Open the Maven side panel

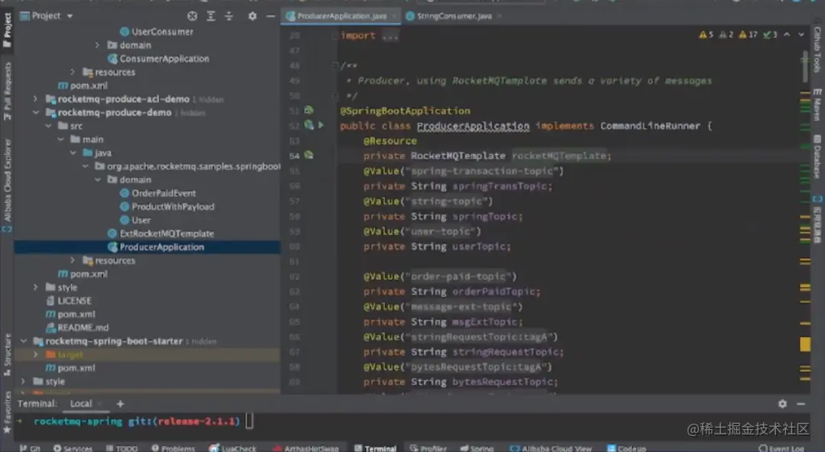817,104
